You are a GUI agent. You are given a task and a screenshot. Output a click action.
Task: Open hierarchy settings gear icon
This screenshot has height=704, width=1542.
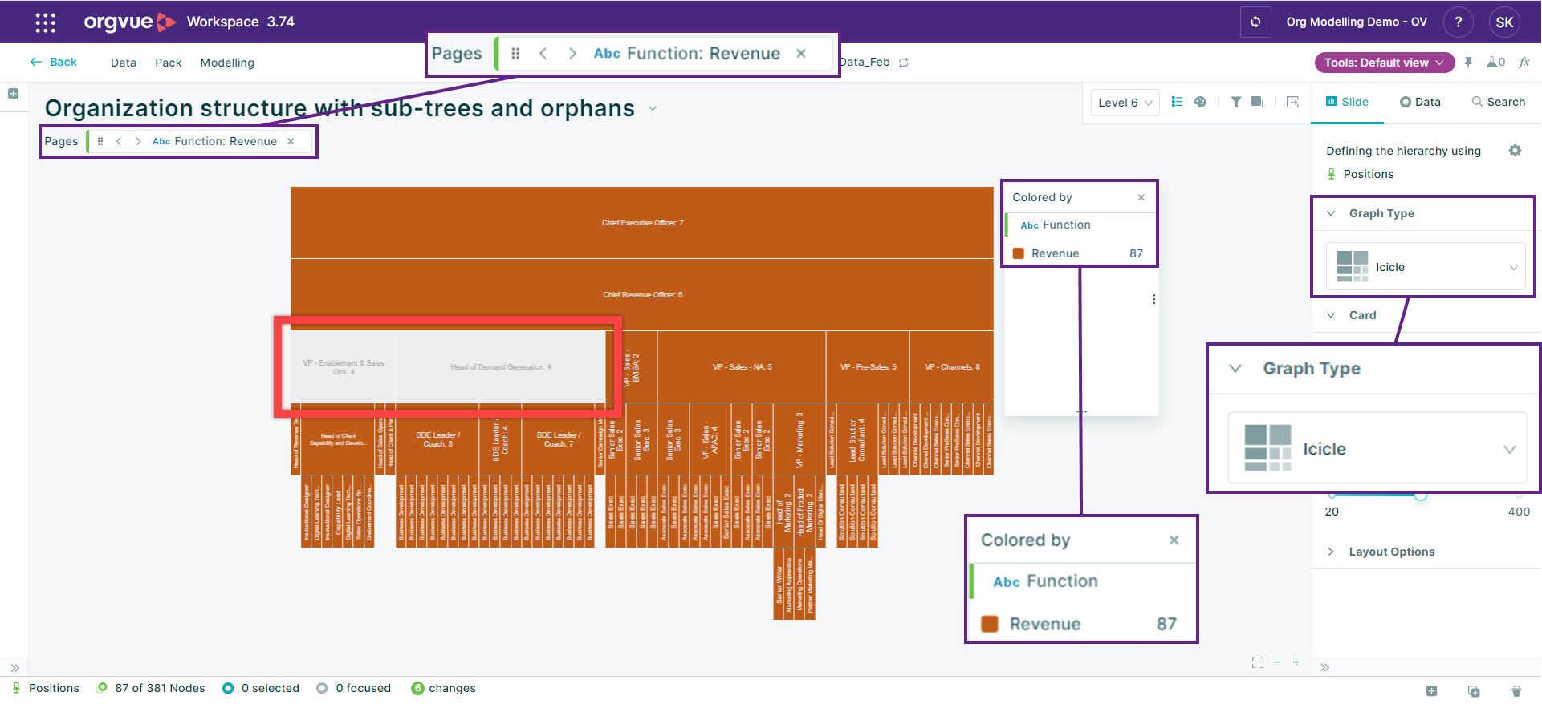[1515, 151]
